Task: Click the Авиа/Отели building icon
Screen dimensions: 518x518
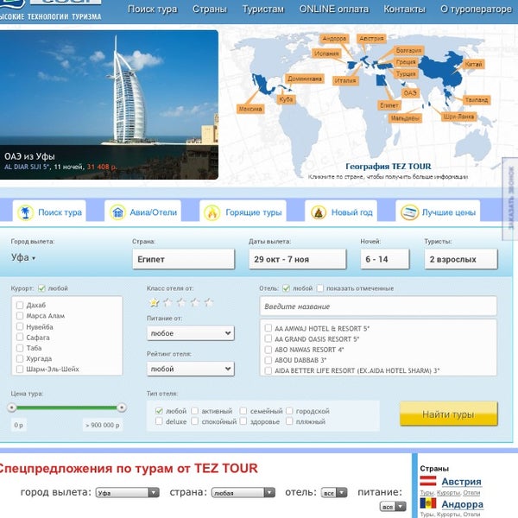Action: pyautogui.click(x=117, y=212)
